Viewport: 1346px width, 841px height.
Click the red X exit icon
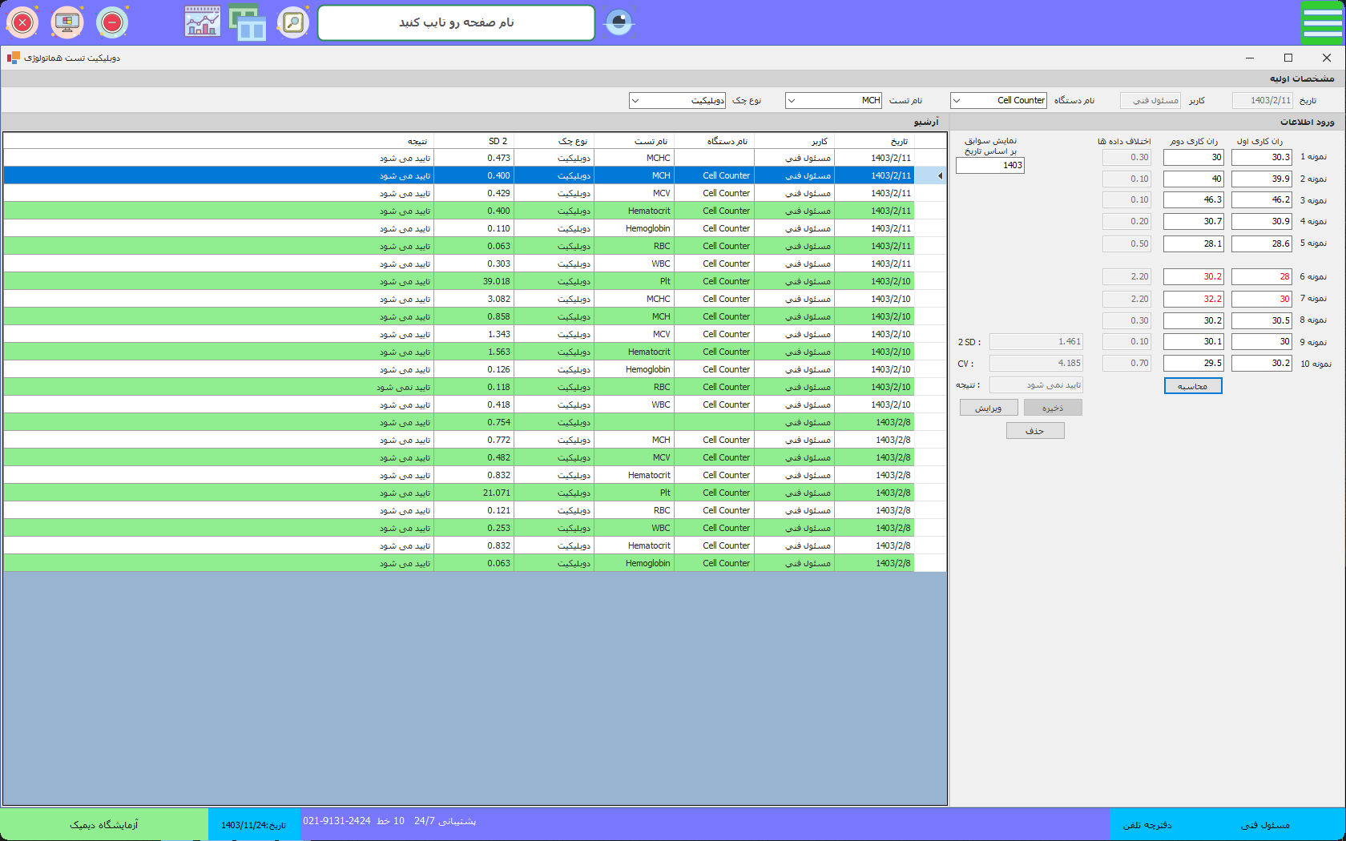click(x=22, y=22)
